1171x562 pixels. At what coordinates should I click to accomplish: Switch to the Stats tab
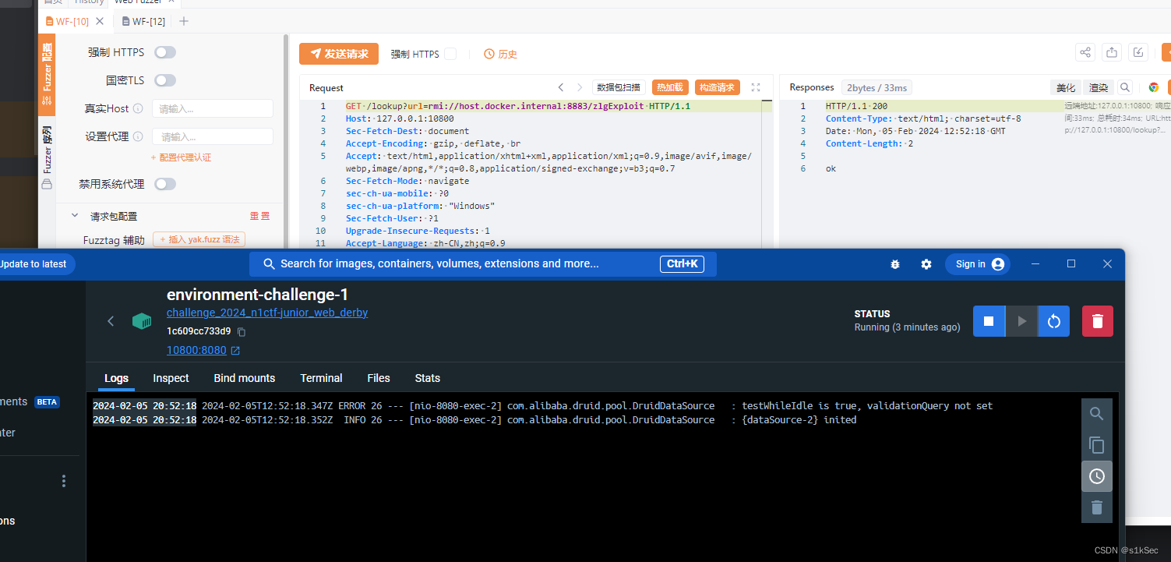tap(428, 378)
